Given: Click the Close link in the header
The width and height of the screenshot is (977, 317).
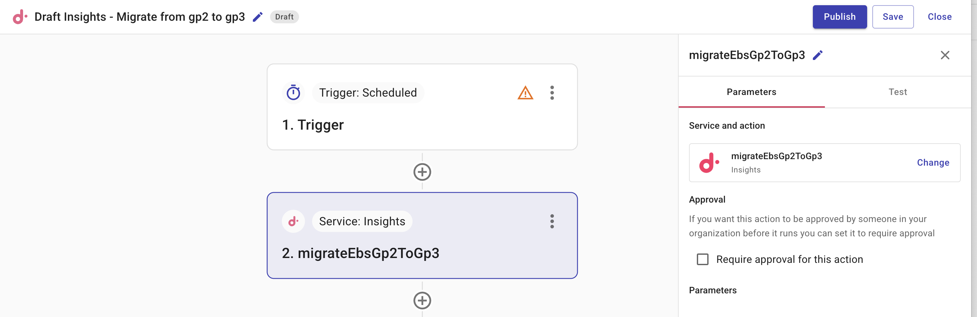Looking at the screenshot, I should 939,17.
